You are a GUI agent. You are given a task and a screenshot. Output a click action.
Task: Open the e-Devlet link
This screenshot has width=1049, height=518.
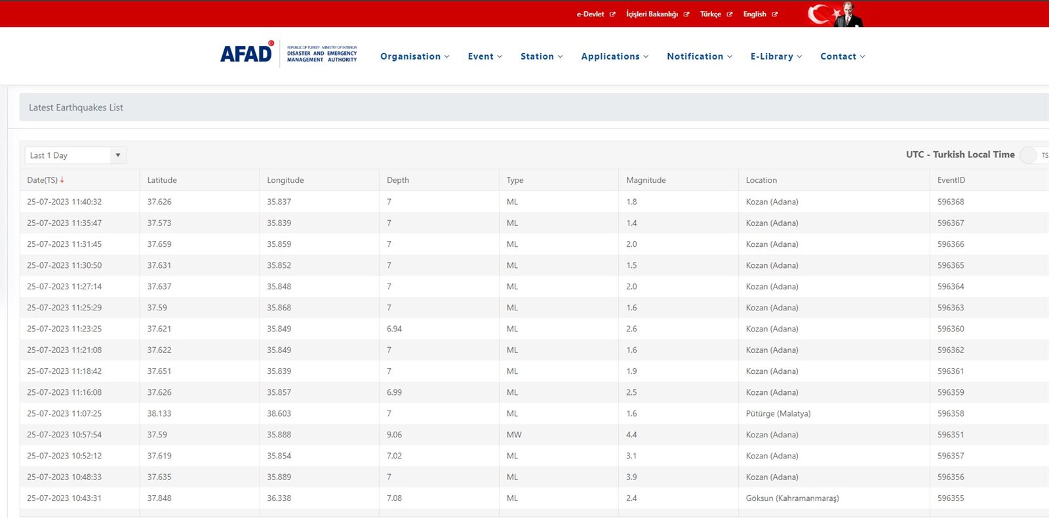tap(590, 14)
